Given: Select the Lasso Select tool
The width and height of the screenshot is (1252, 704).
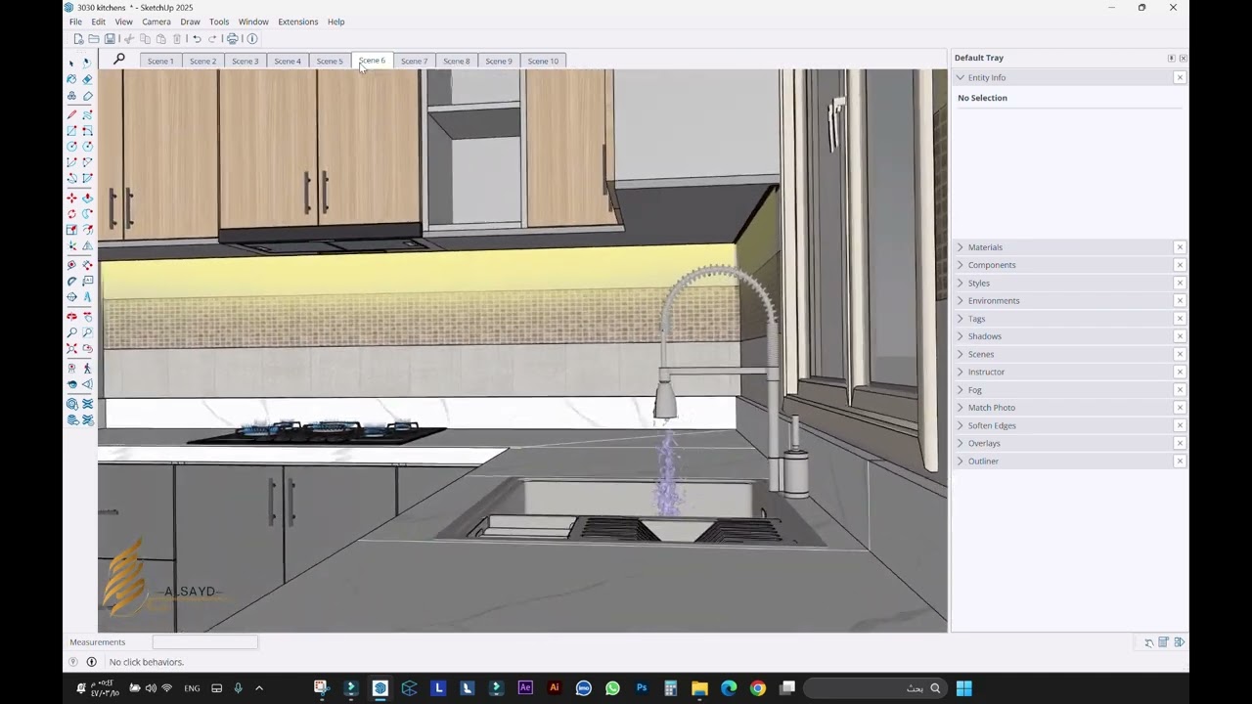Looking at the screenshot, I should (x=87, y=63).
